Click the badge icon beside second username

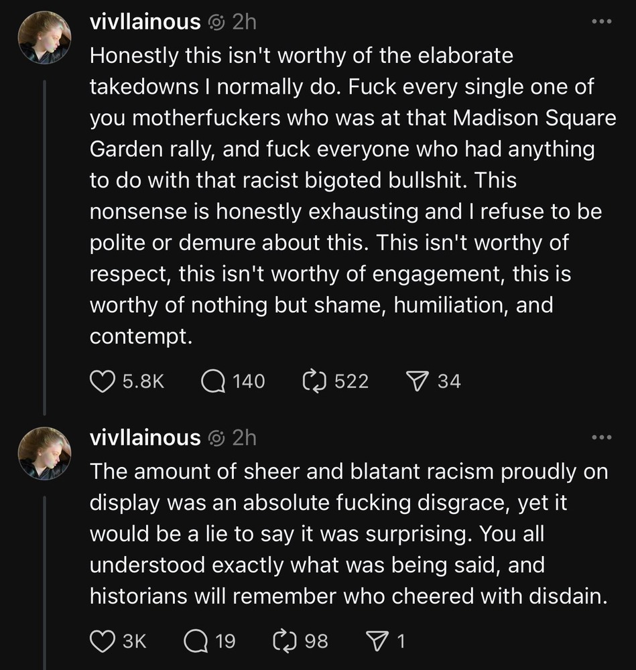tap(216, 439)
